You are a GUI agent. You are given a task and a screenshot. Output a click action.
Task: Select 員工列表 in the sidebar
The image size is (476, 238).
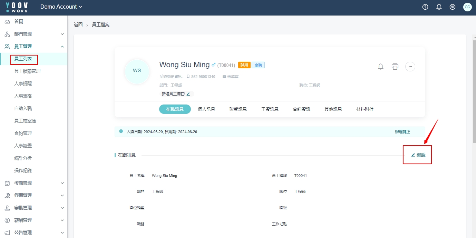23,59
